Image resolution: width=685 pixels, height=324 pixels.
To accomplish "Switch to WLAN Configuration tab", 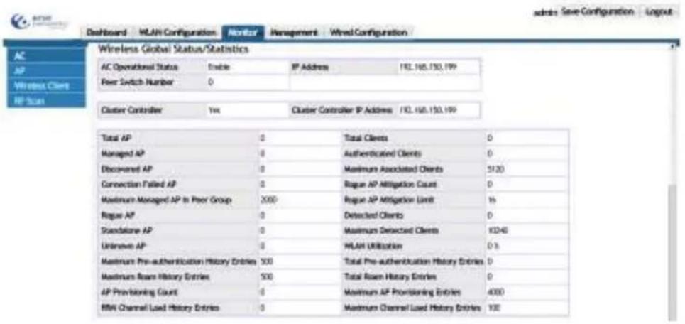I will click(x=177, y=33).
